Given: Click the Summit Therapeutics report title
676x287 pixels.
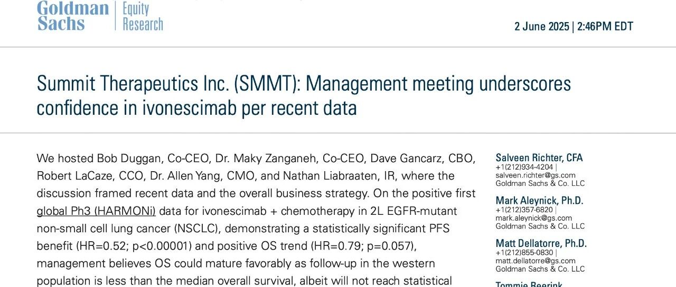Looking at the screenshot, I should coord(304,95).
